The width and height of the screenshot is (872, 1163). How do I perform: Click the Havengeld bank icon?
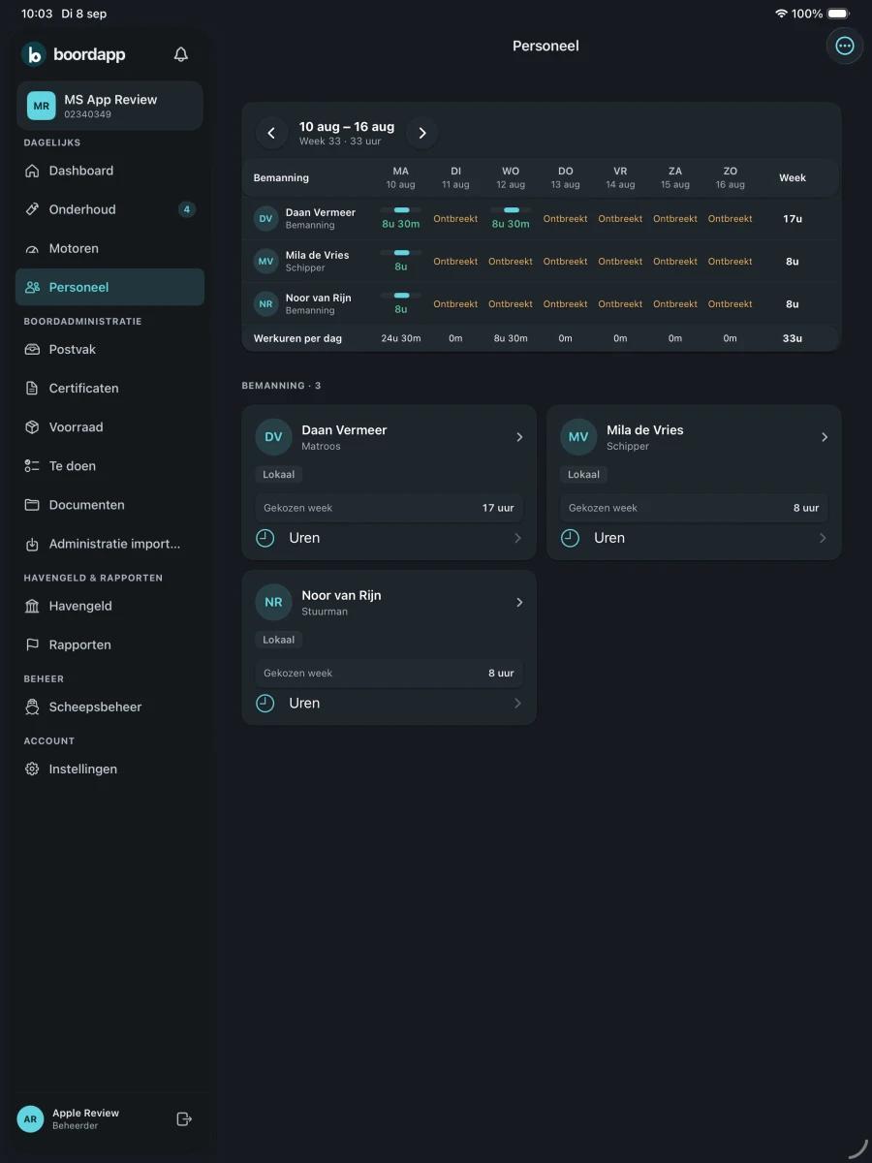(x=32, y=606)
